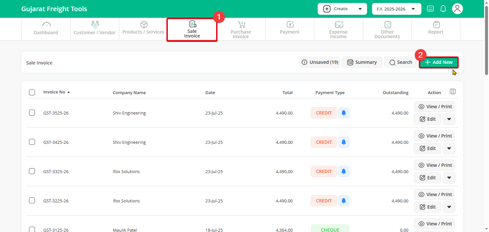Click the Invoice No sort arrow
Viewport: 489px width, 232px height.
69,92
